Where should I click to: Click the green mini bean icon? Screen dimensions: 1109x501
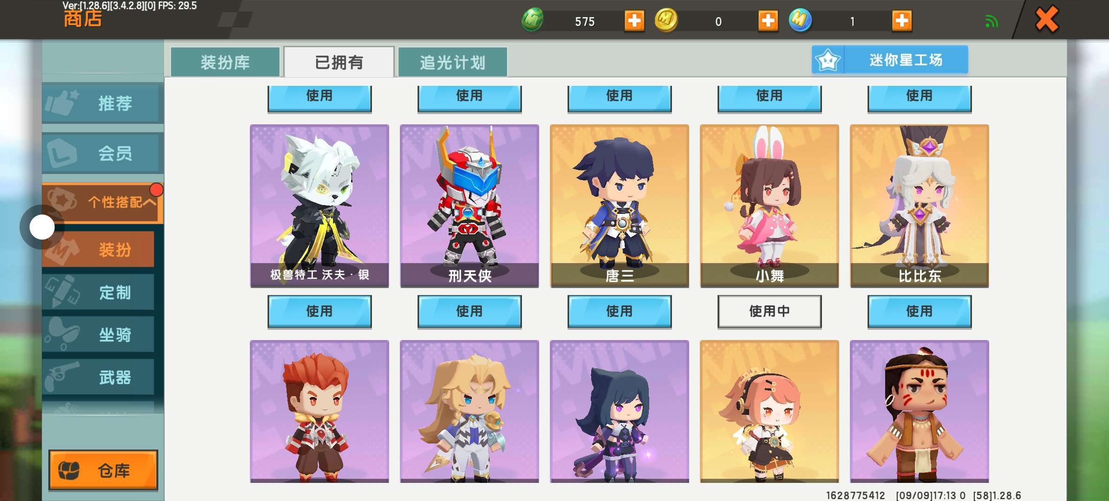coord(532,20)
